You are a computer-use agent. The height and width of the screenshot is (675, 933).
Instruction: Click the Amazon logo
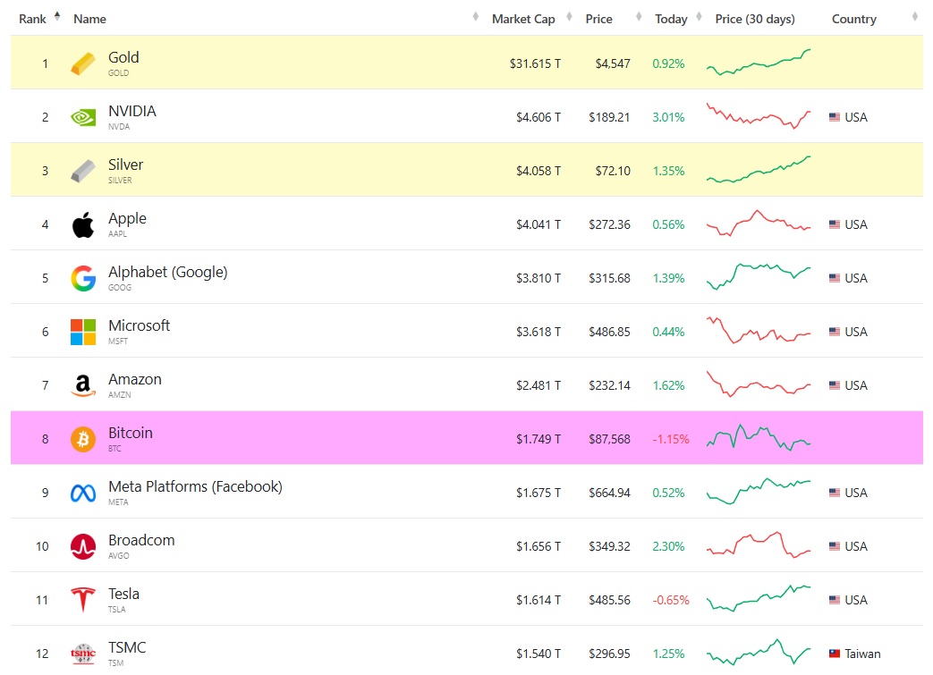point(81,384)
